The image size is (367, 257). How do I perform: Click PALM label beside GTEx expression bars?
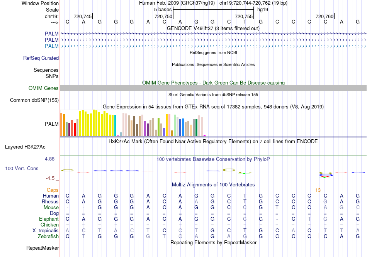52,124
